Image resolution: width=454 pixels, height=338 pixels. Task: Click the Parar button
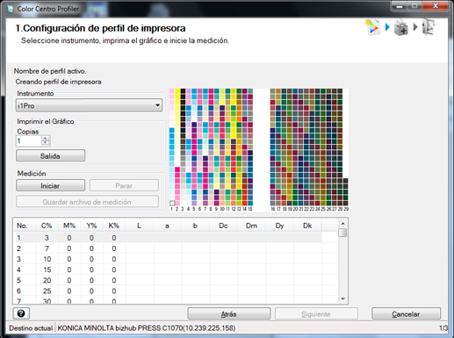point(124,185)
